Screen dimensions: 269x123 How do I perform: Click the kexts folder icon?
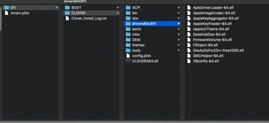tap(128, 29)
